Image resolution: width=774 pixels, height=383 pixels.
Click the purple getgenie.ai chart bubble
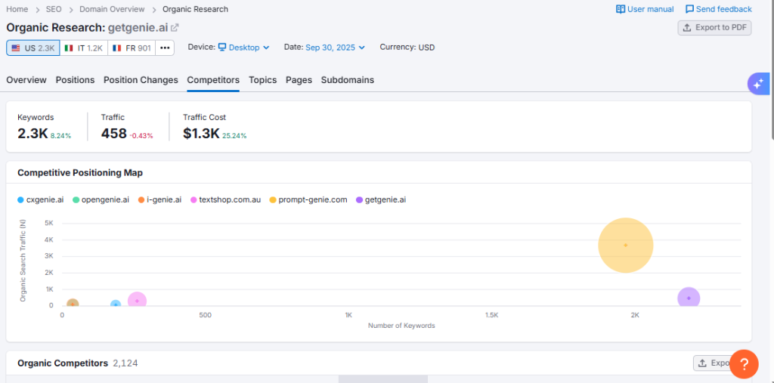point(688,298)
